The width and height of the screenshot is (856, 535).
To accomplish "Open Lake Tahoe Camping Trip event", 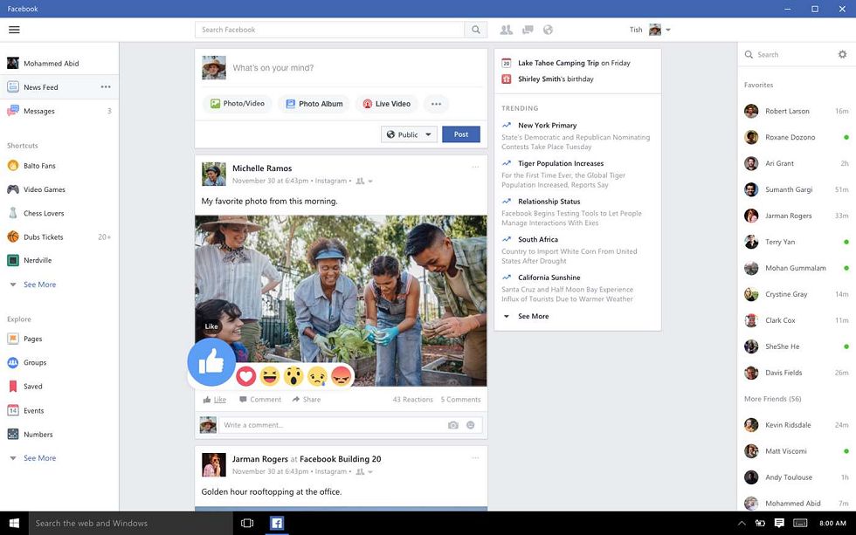I will [x=574, y=63].
